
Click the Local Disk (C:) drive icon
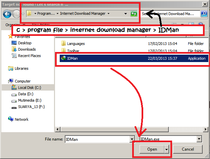[x=14, y=87]
